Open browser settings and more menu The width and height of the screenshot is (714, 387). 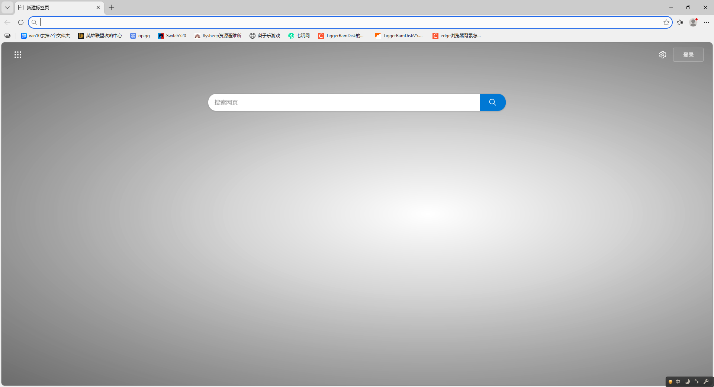(707, 22)
